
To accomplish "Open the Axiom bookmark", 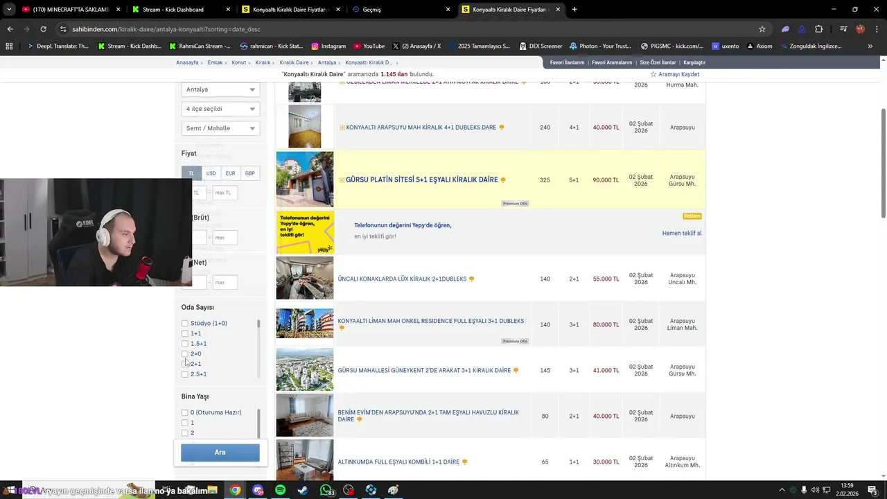I will click(x=759, y=46).
